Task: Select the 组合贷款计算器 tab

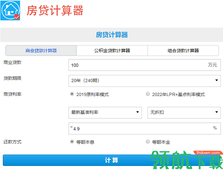Action: [x=183, y=51]
